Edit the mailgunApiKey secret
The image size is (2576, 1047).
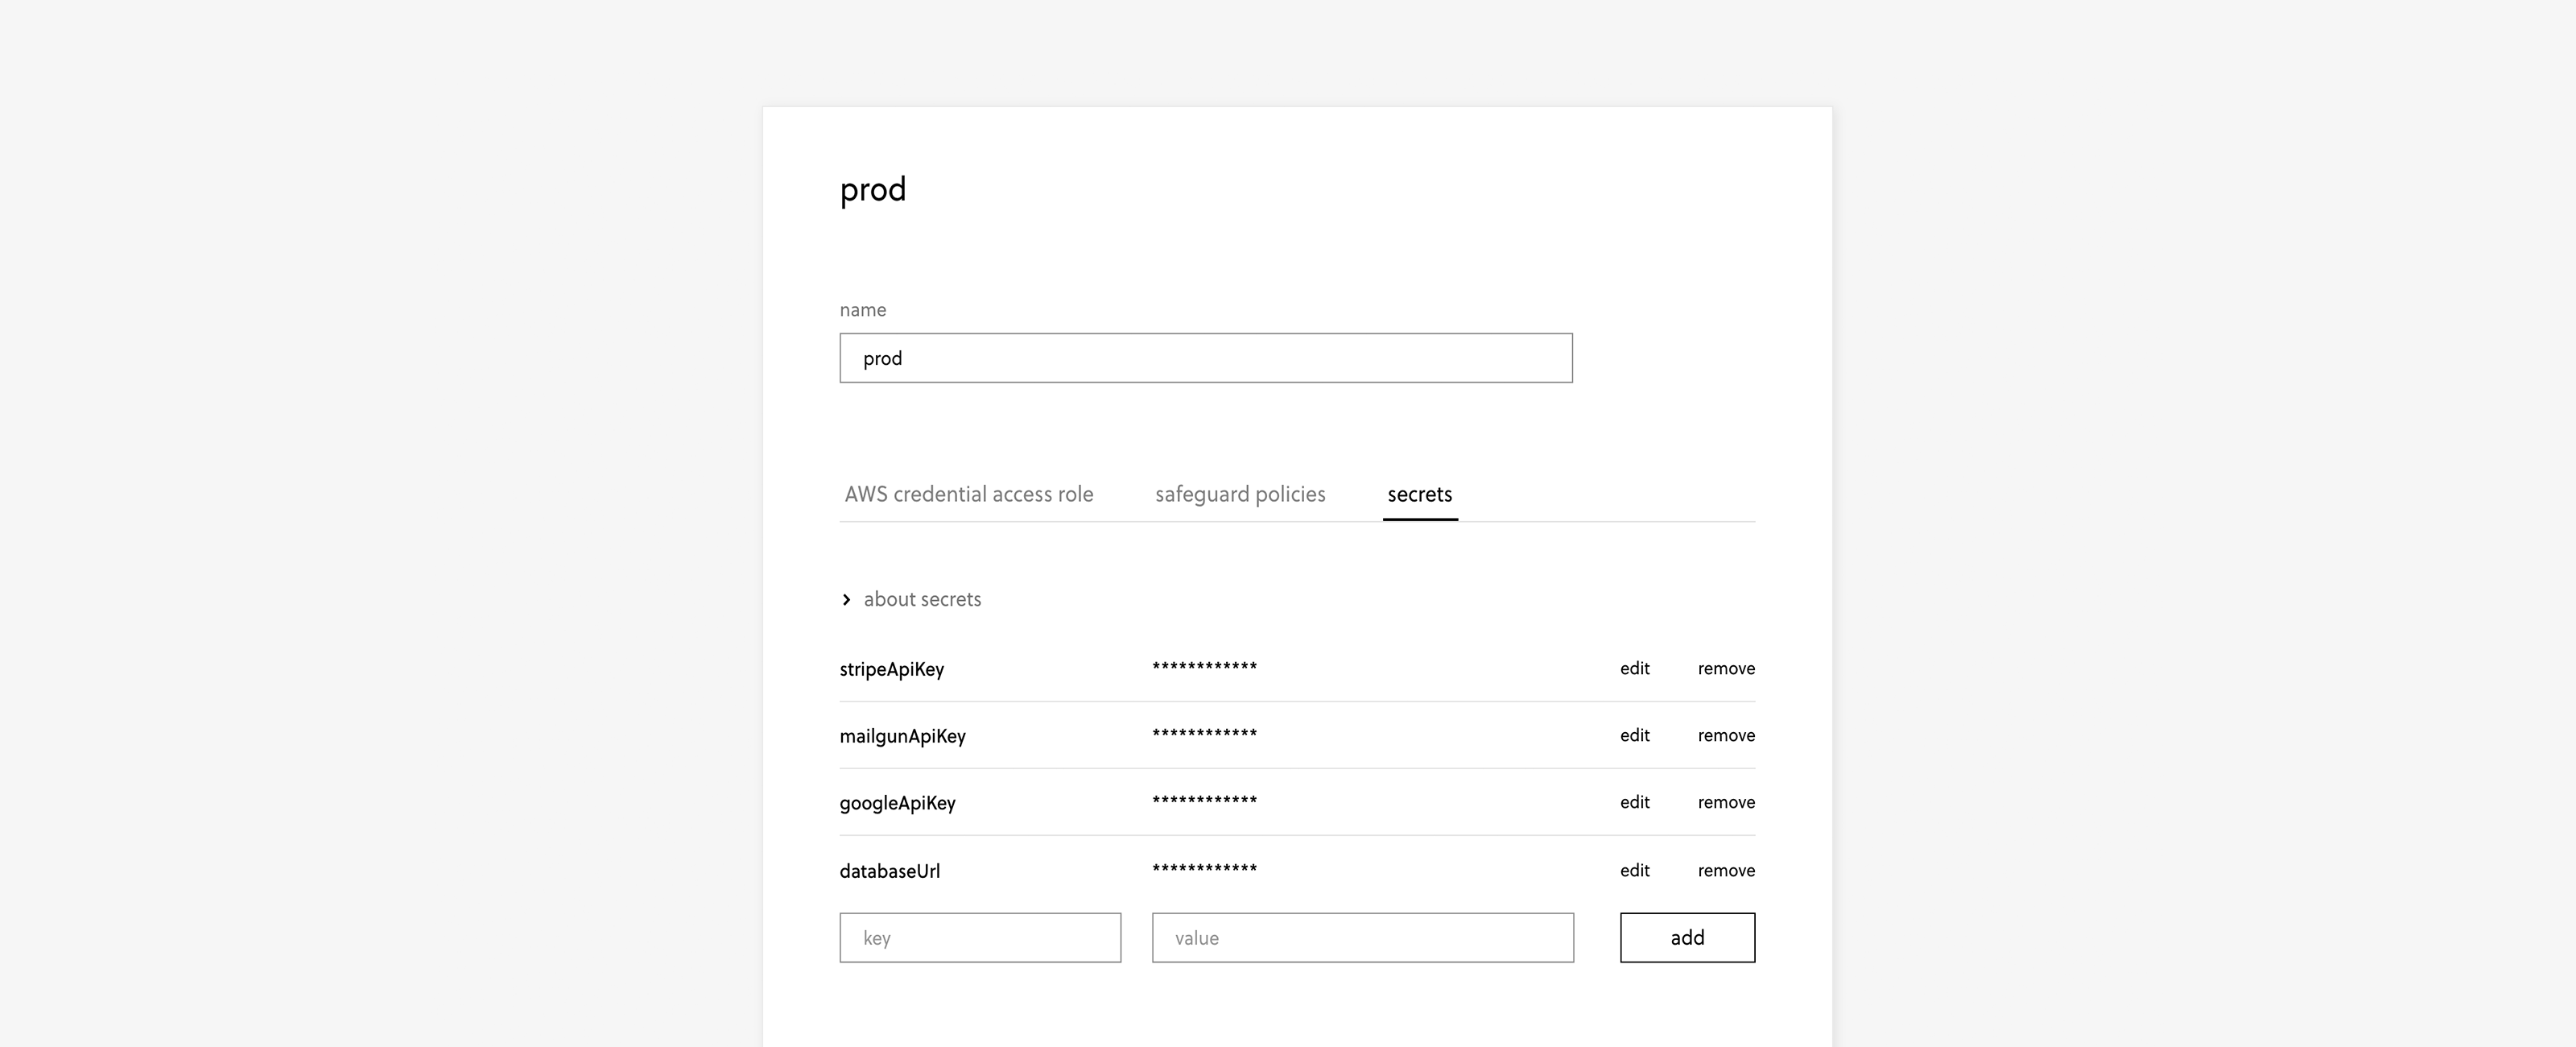click(x=1634, y=735)
